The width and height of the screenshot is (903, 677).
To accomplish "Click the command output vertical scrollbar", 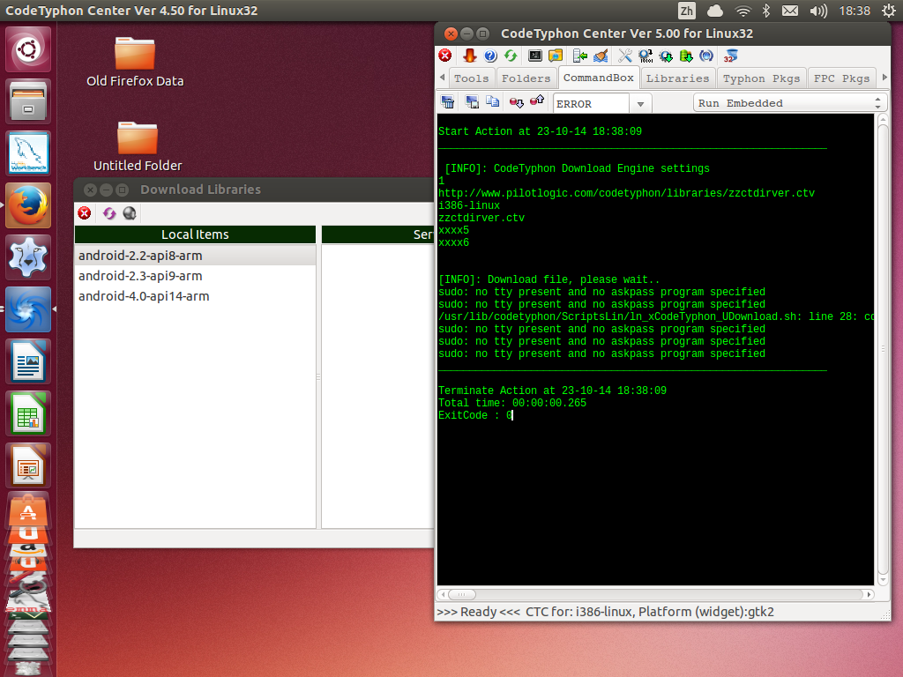I will point(883,349).
